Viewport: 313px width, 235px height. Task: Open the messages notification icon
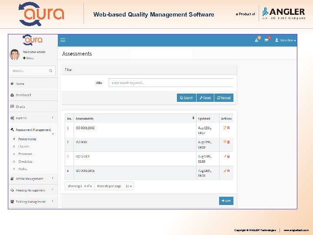266,40
